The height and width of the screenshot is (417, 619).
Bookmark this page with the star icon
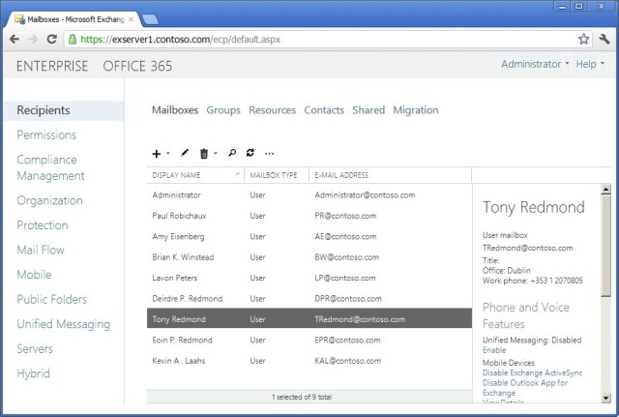(584, 40)
